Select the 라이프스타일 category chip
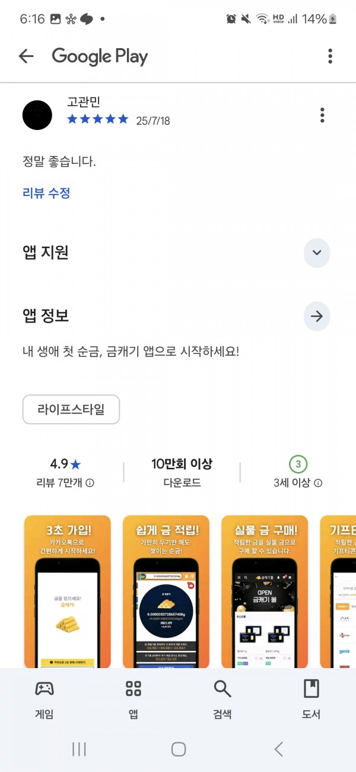This screenshot has width=356, height=772. tap(71, 409)
